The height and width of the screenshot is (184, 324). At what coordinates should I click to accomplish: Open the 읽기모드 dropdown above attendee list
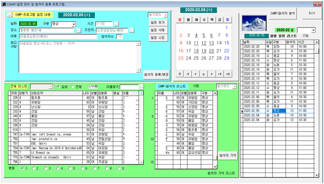pos(234,86)
